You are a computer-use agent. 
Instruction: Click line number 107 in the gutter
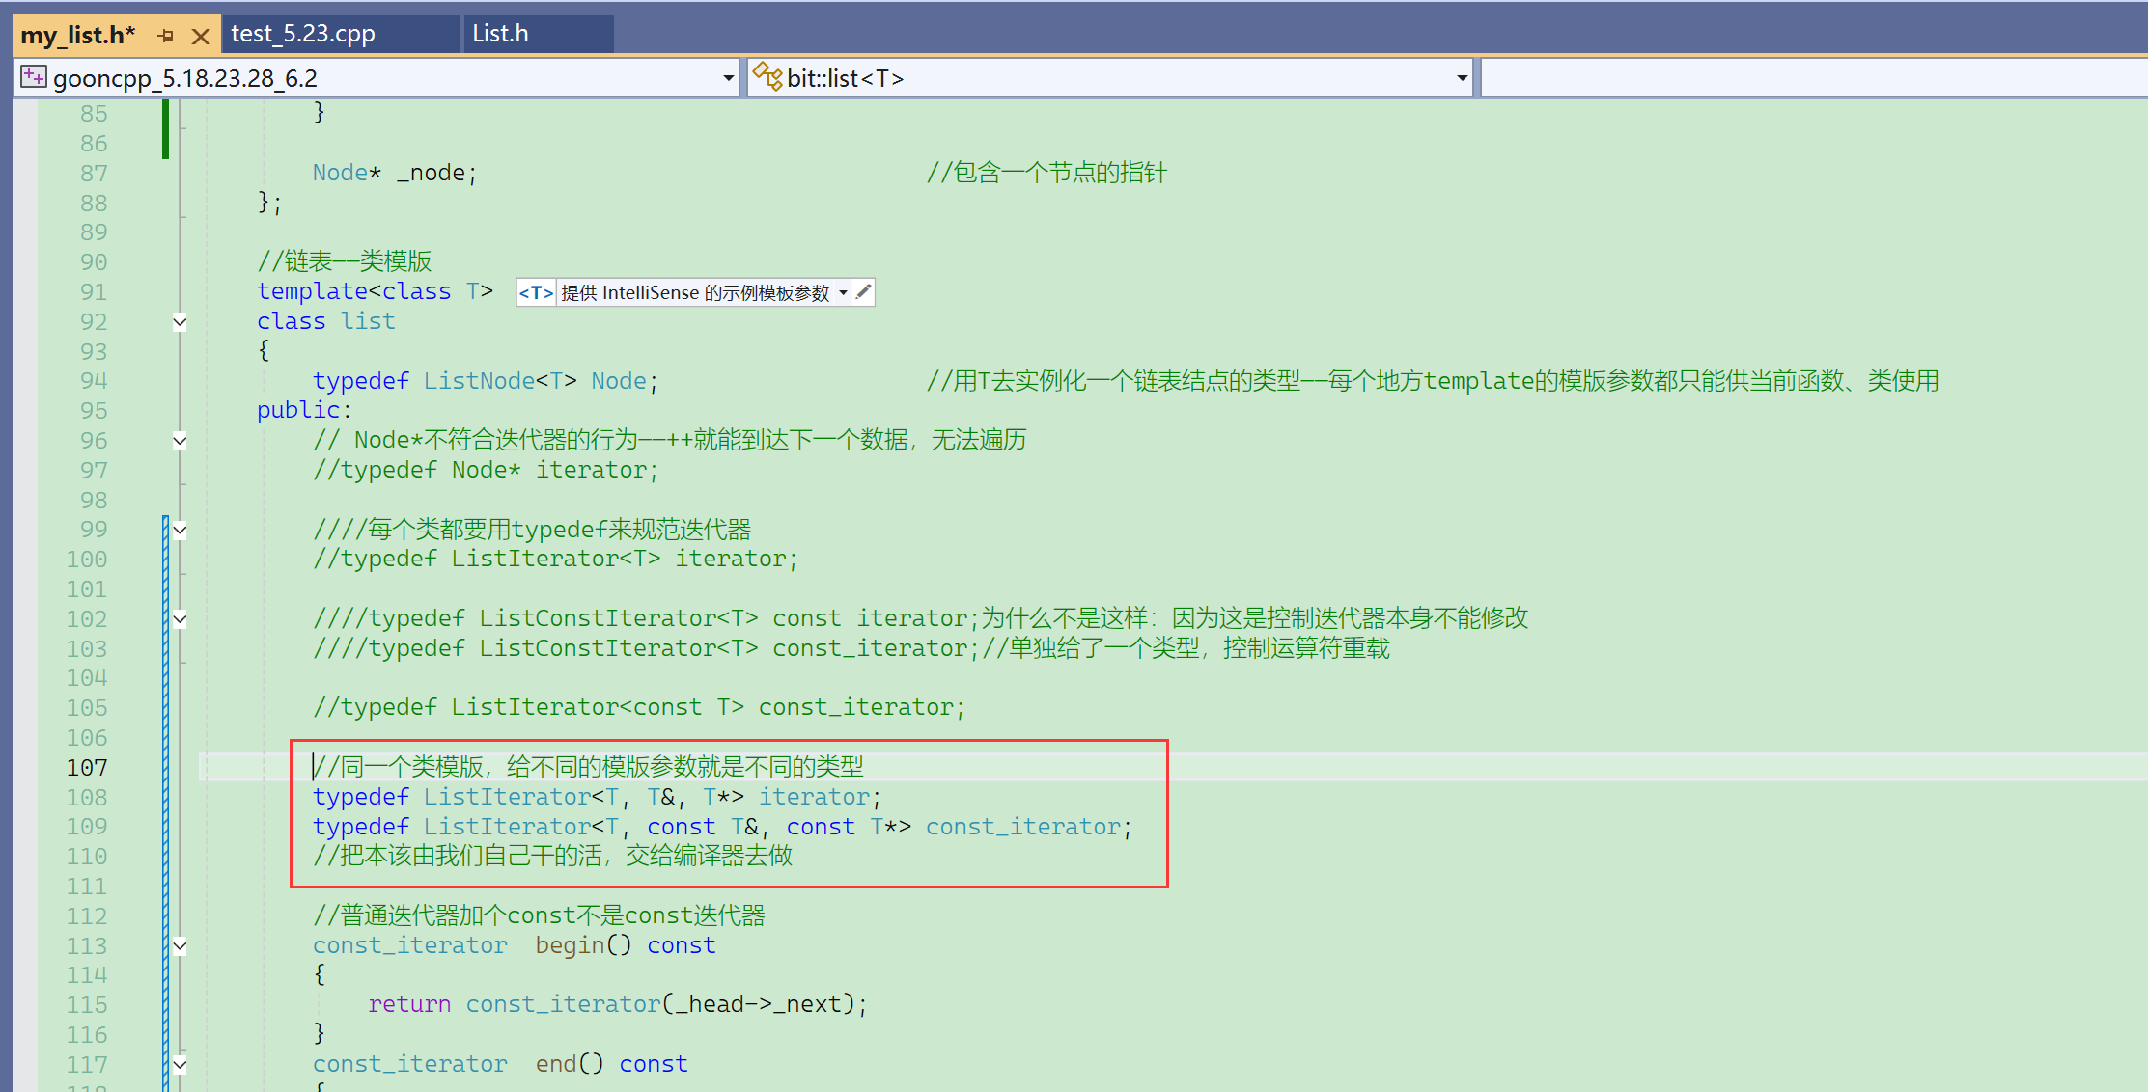pyautogui.click(x=87, y=768)
